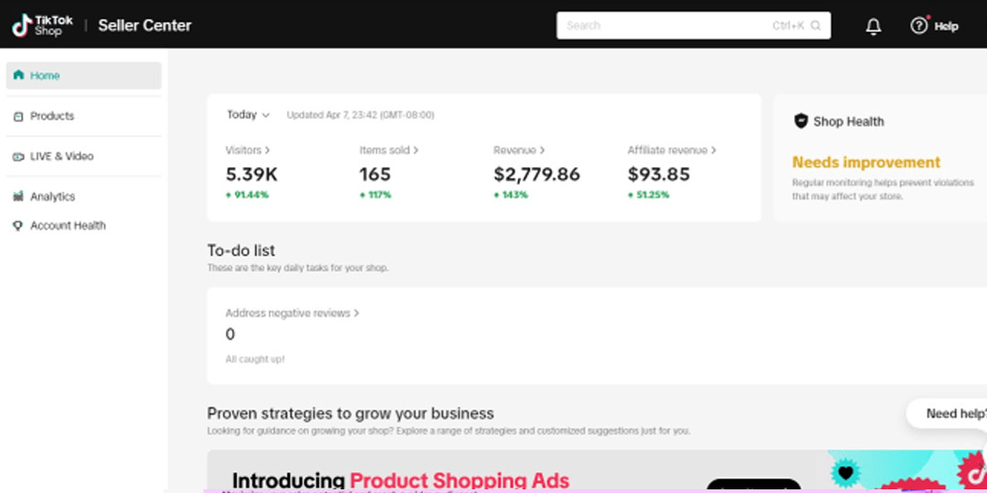The width and height of the screenshot is (987, 493).
Task: Click the Shop Health shield icon
Action: pos(801,121)
